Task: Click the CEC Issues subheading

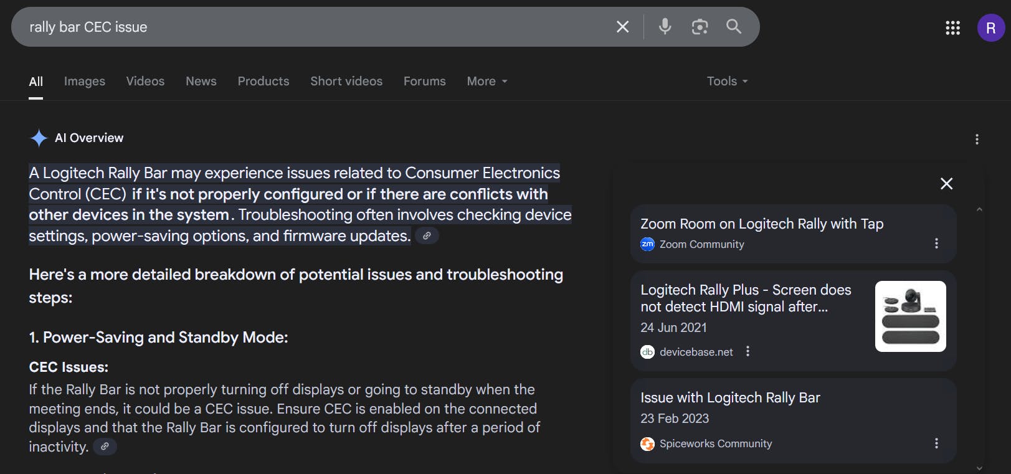Action: coord(69,367)
